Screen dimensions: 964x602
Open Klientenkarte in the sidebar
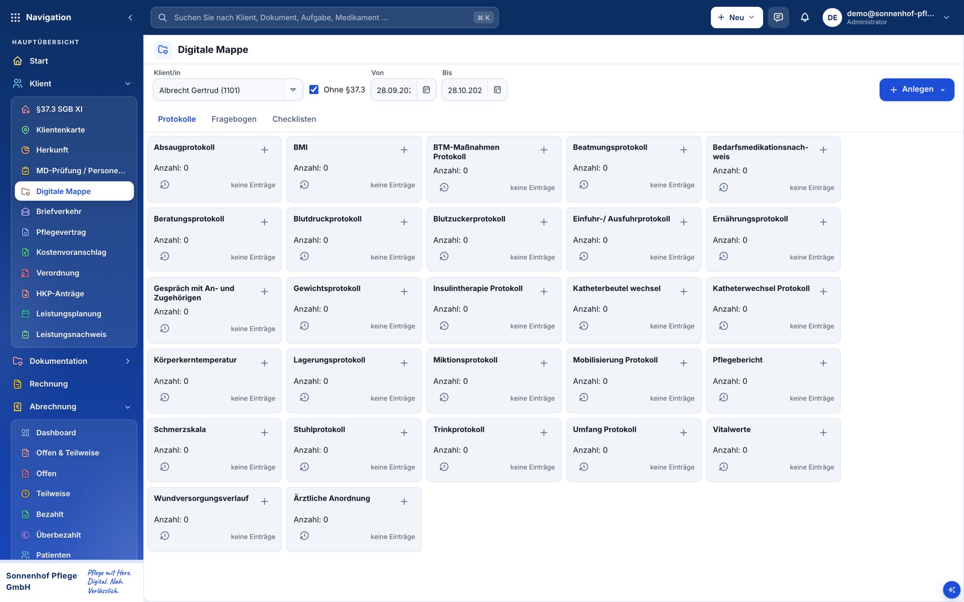point(74,130)
